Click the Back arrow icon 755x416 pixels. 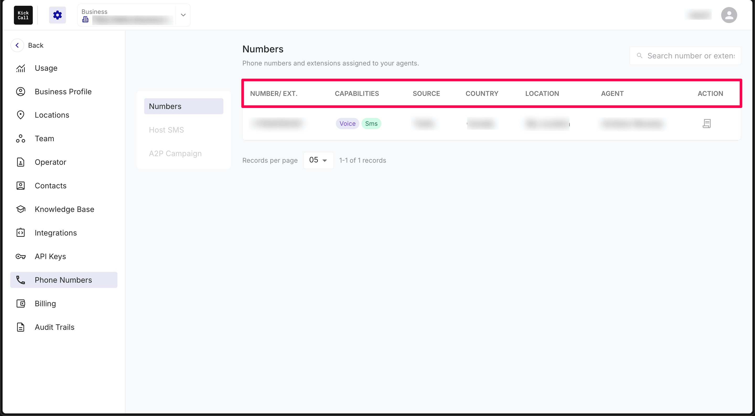pyautogui.click(x=17, y=45)
